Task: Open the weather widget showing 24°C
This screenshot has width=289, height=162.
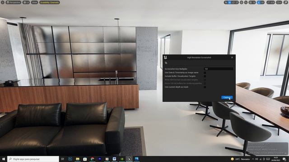Action: coord(240,159)
